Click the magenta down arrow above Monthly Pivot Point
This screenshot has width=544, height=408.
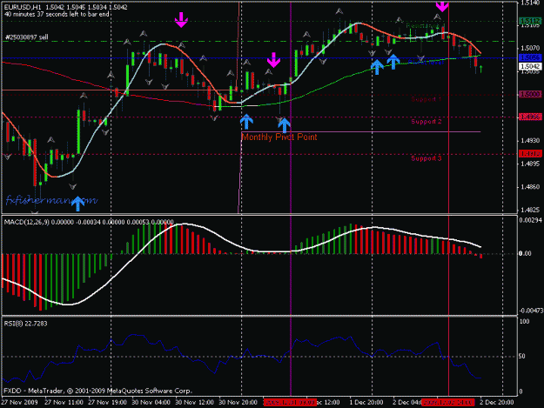coord(273,60)
